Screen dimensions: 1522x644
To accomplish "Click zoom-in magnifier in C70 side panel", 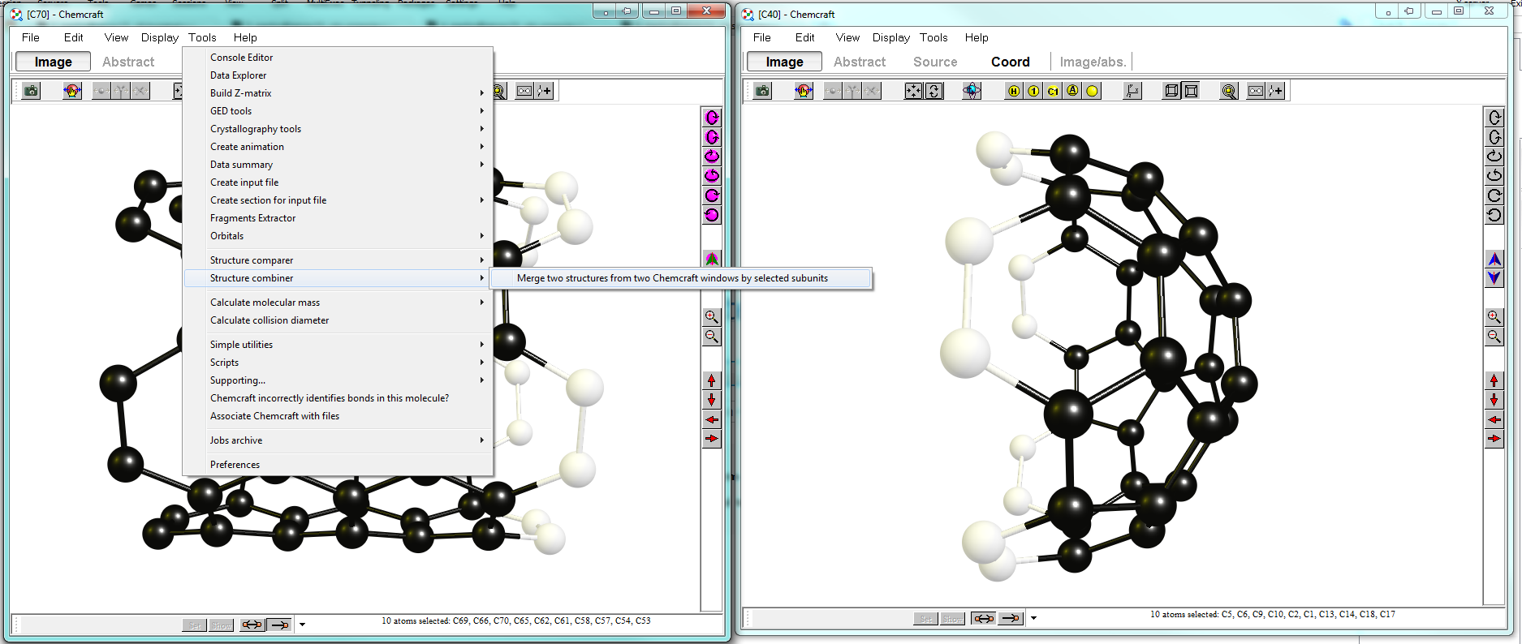I will [x=712, y=317].
